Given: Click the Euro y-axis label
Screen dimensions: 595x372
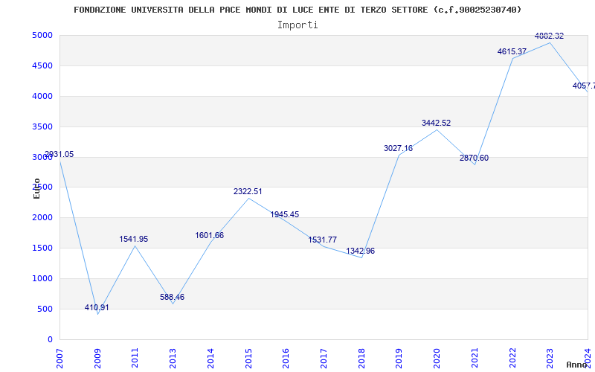Looking at the screenshot, I should pos(36,188).
